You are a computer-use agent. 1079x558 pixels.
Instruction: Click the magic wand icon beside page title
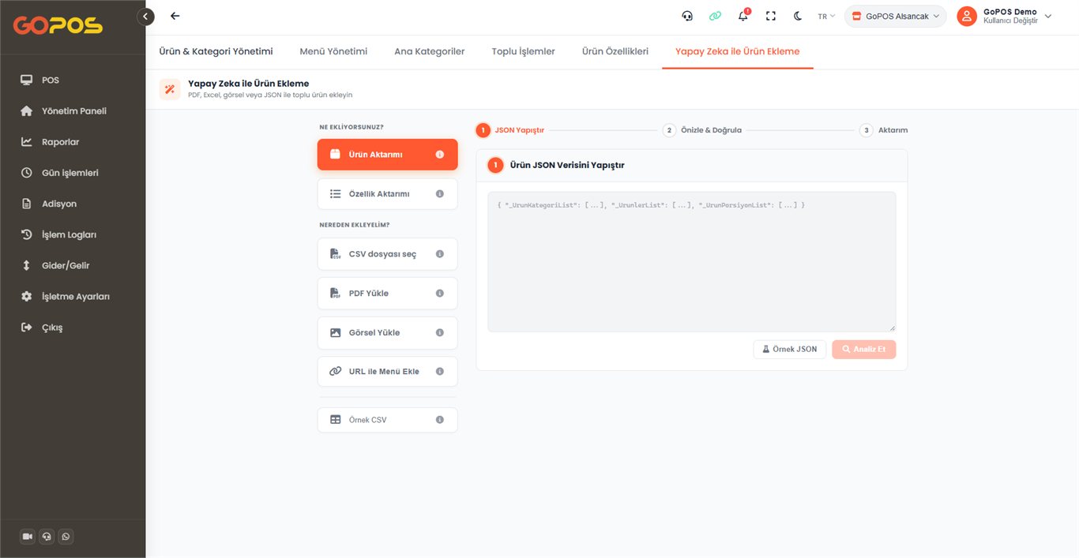pyautogui.click(x=170, y=88)
